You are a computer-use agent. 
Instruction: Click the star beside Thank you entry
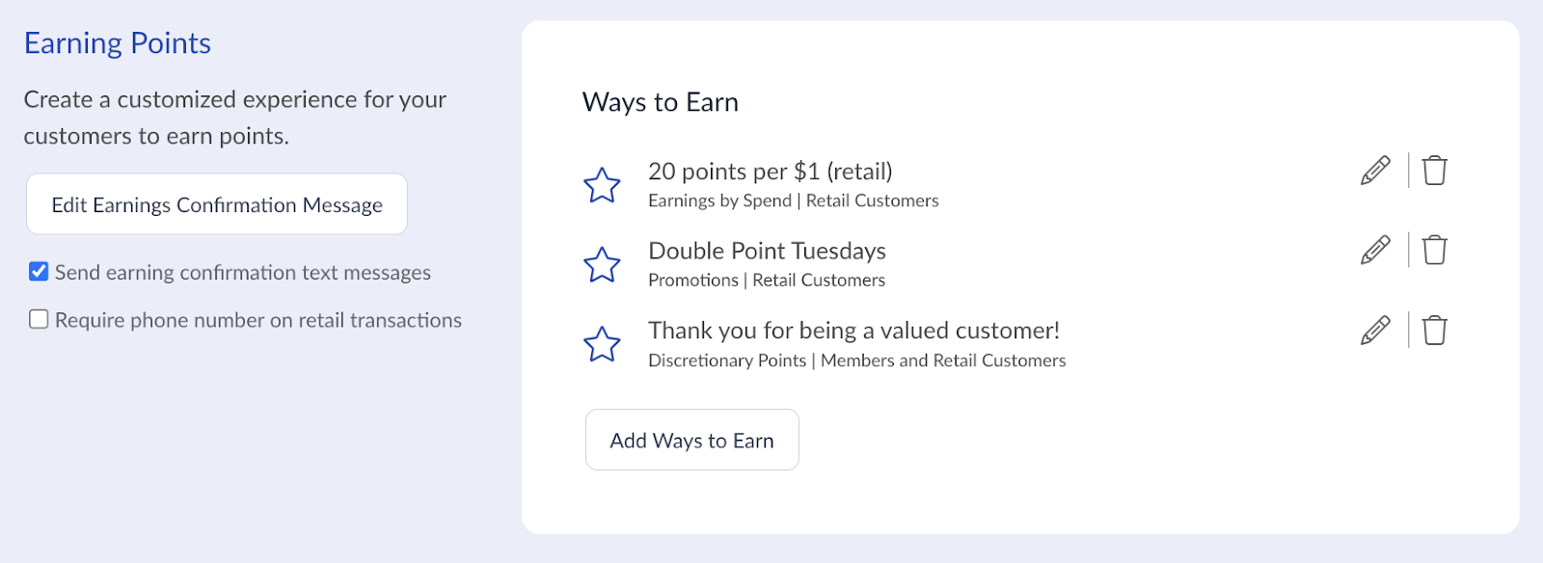tap(602, 344)
